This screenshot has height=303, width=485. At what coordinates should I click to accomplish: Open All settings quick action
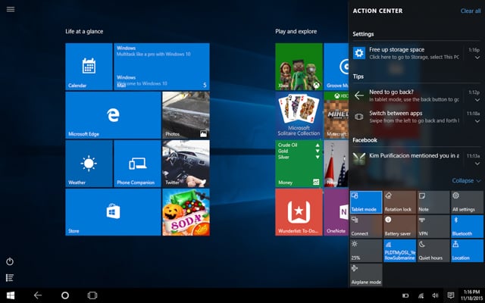[467, 201]
